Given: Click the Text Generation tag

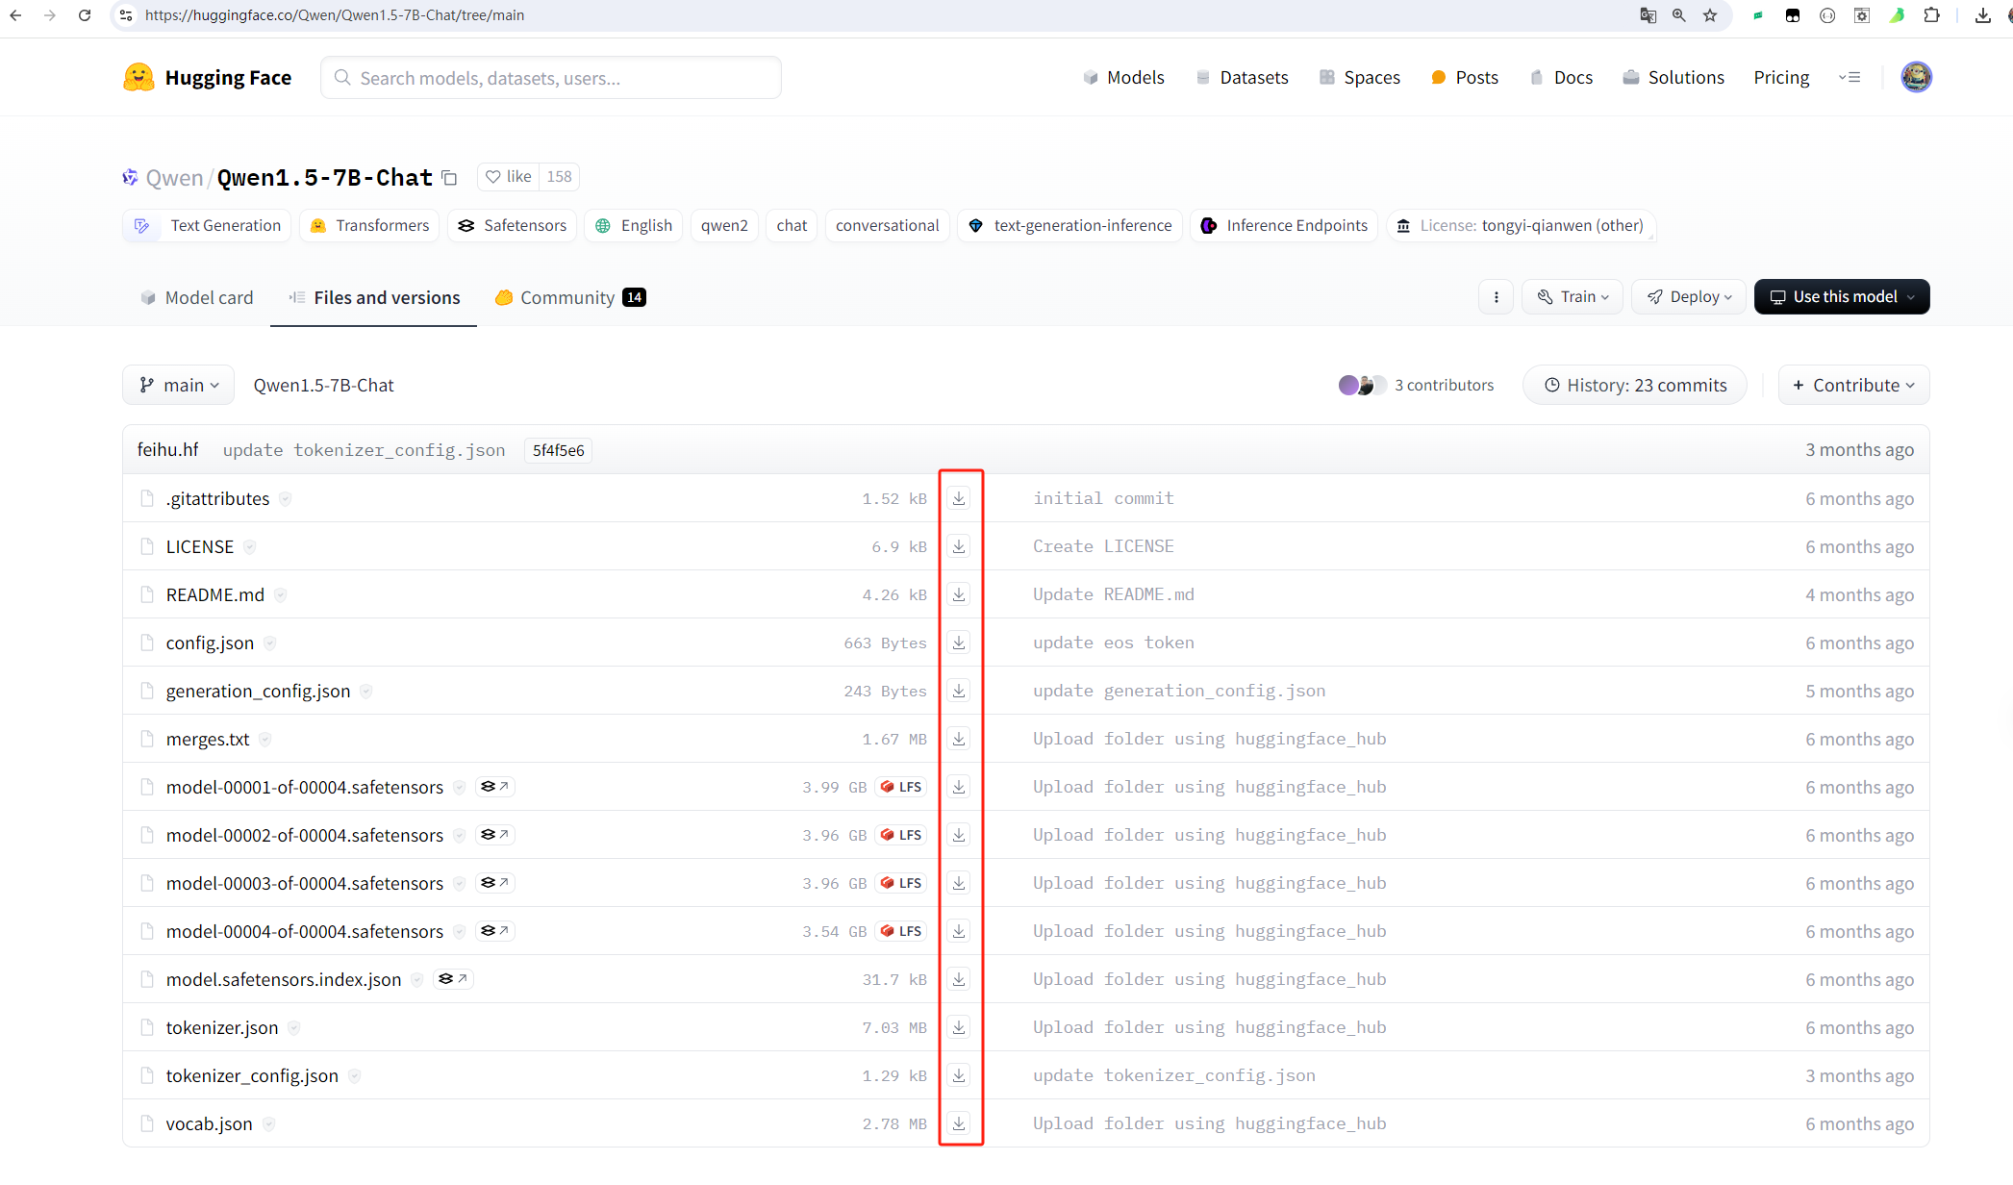Looking at the screenshot, I should [x=207, y=225].
